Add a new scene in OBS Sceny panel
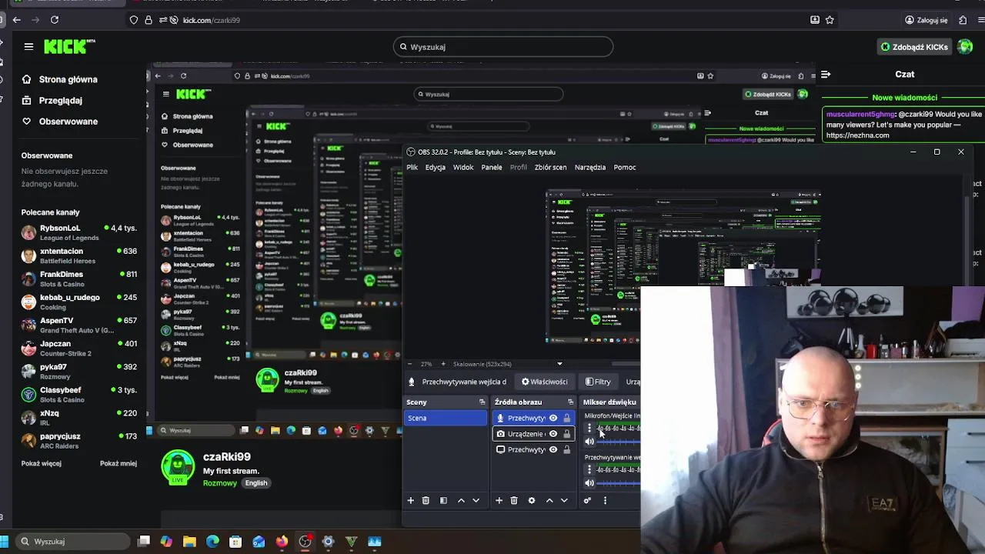985x554 pixels. 410,500
